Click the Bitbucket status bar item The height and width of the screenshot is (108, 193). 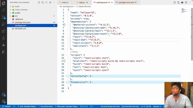(66, 106)
